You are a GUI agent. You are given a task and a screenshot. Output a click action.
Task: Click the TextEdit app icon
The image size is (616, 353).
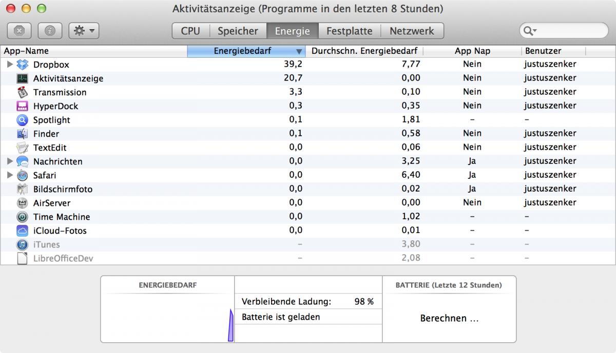(22, 148)
